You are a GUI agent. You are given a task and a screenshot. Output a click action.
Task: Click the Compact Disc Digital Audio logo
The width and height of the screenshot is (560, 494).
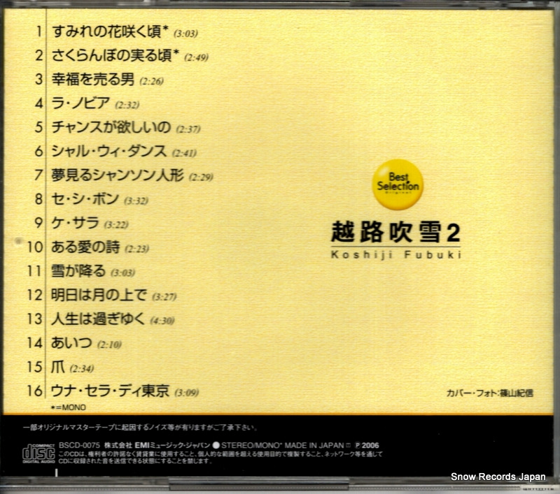[x=39, y=453]
